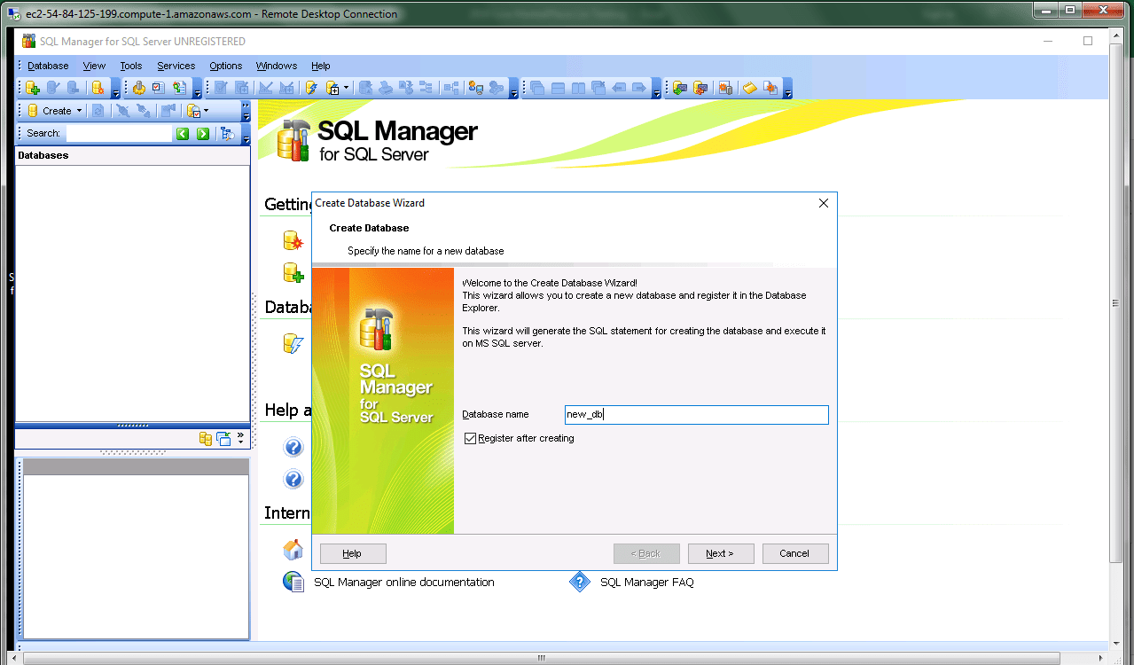Screen dimensions: 1134x665
Task: Open the Create dropdown in Database Explorer
Action: [79, 110]
